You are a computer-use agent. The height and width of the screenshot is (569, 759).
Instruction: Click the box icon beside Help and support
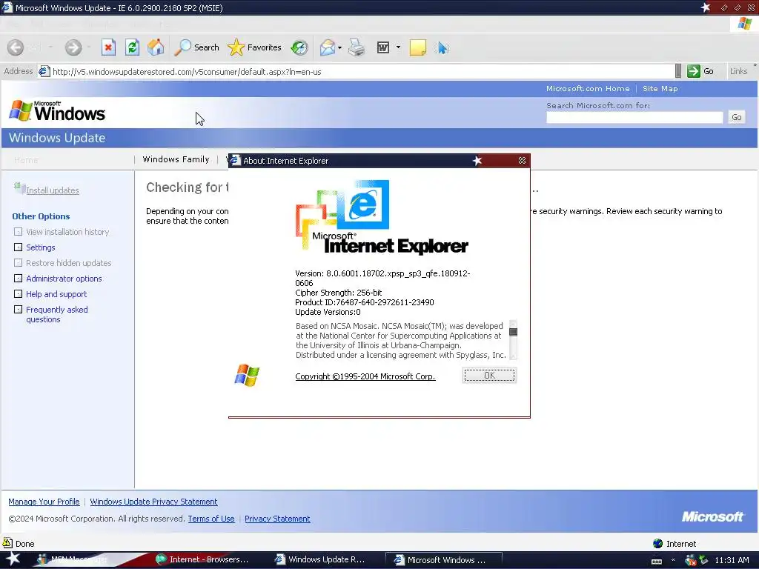pyautogui.click(x=18, y=293)
